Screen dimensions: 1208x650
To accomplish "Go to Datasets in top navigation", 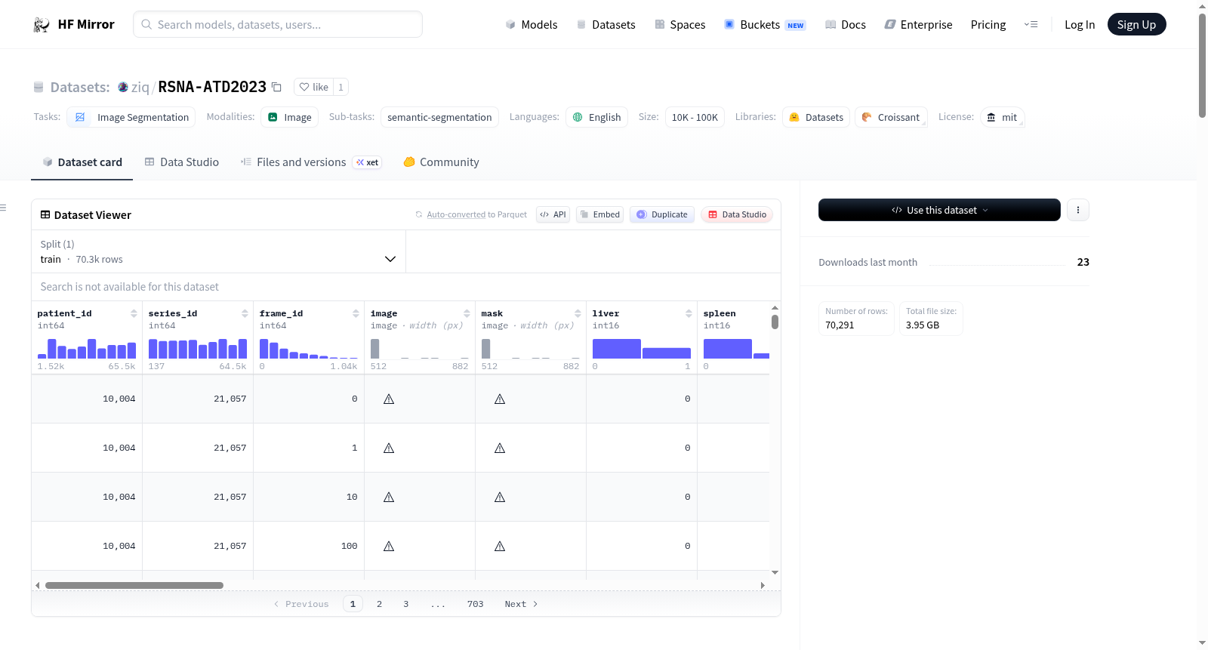I will [606, 25].
